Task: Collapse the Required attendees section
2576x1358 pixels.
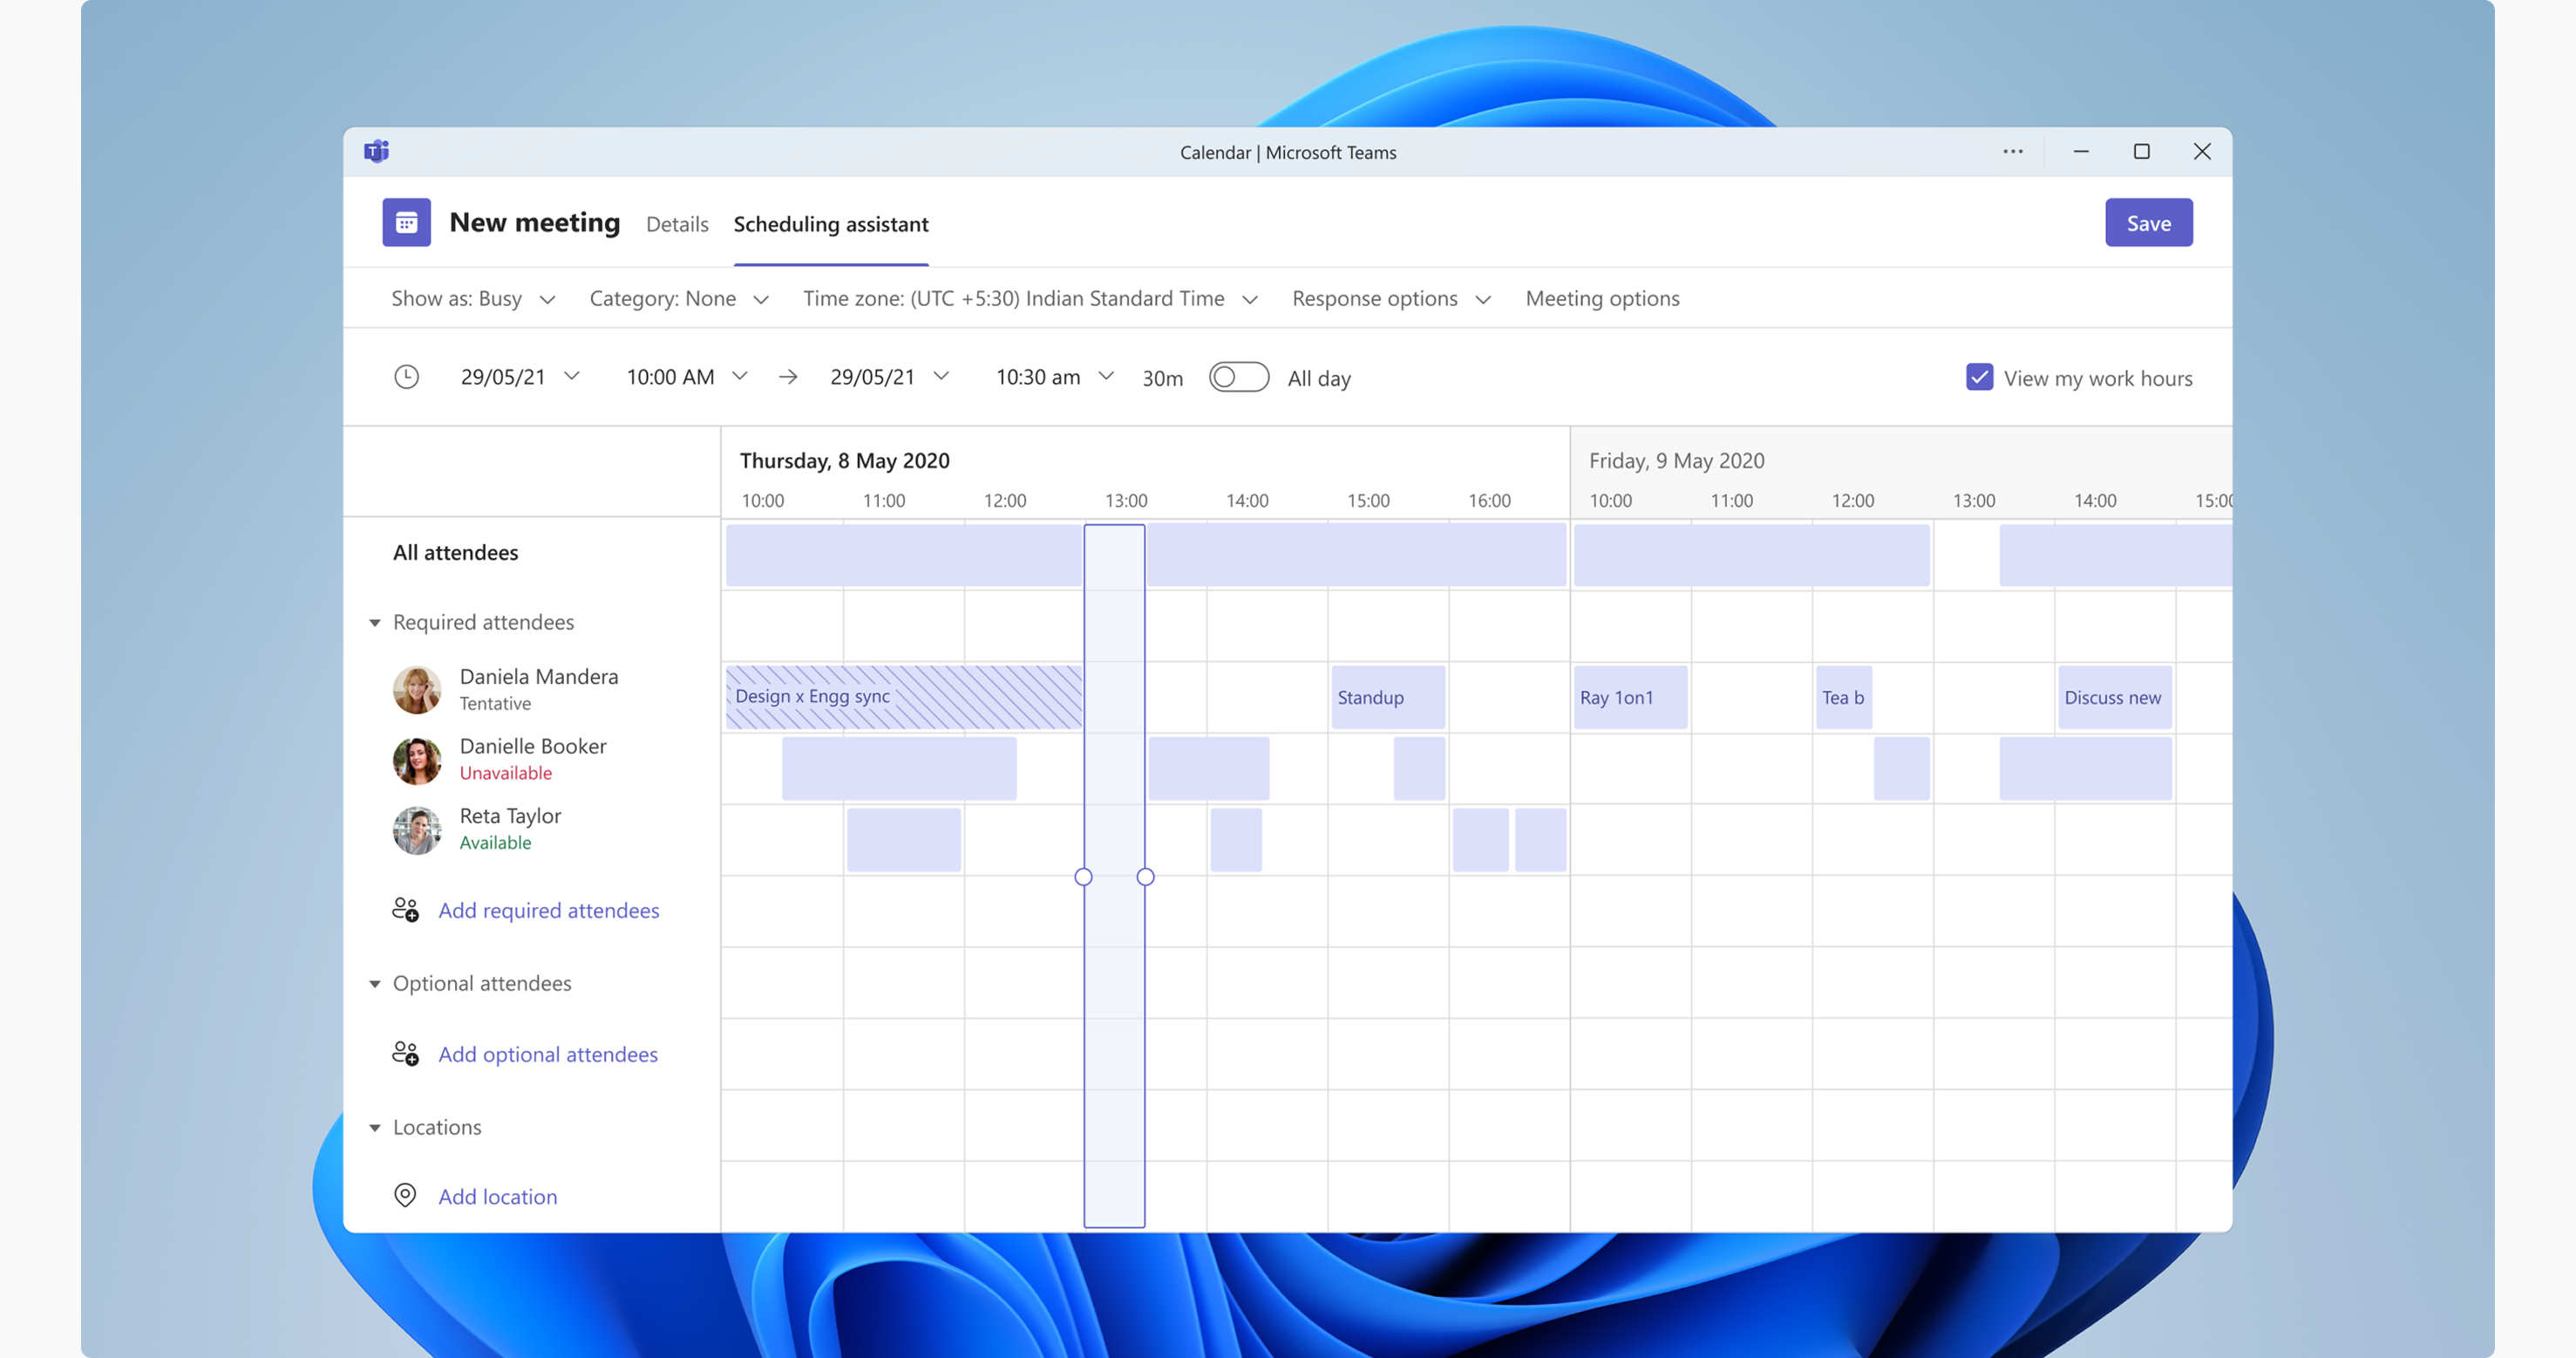Action: 374,623
